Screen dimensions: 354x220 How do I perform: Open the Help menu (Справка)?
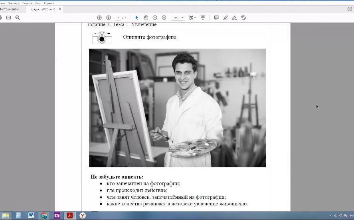point(49,3)
